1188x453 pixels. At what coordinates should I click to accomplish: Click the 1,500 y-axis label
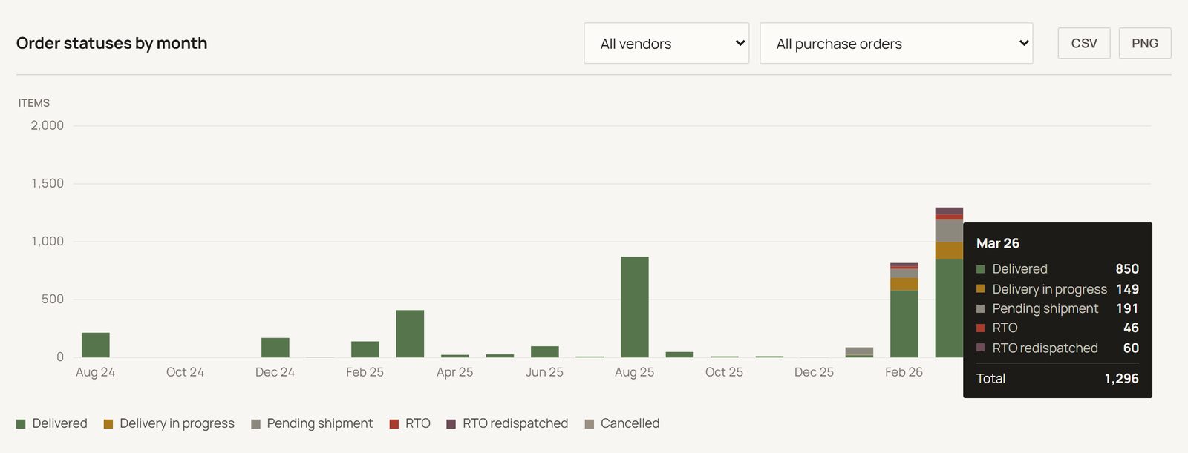click(48, 183)
